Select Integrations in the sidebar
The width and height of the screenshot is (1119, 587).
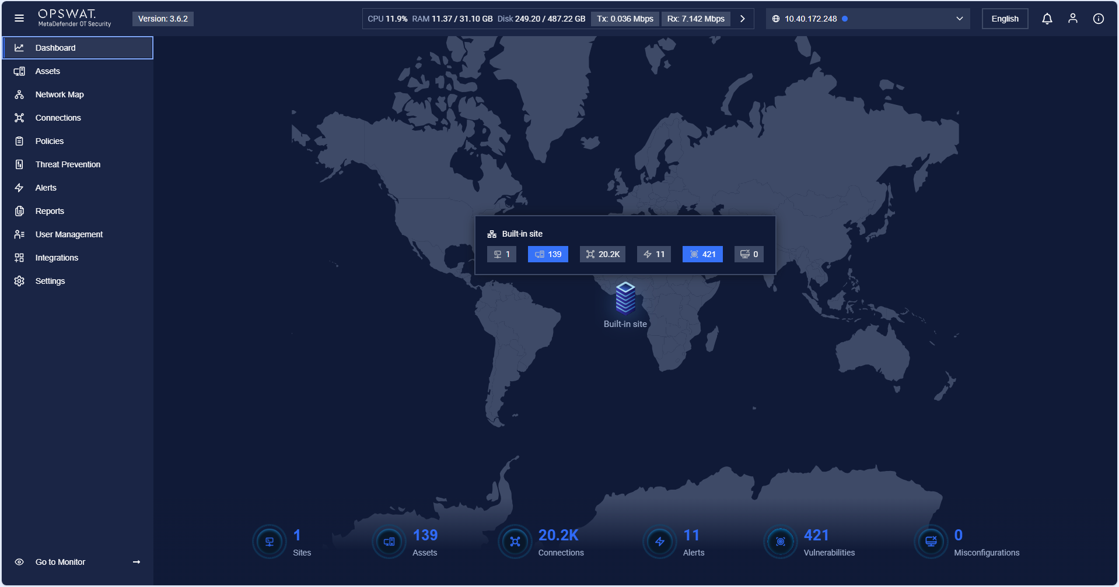57,258
